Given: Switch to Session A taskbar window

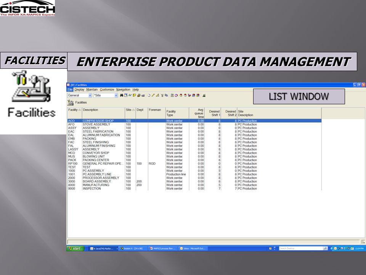Looking at the screenshot, I should (133, 248).
